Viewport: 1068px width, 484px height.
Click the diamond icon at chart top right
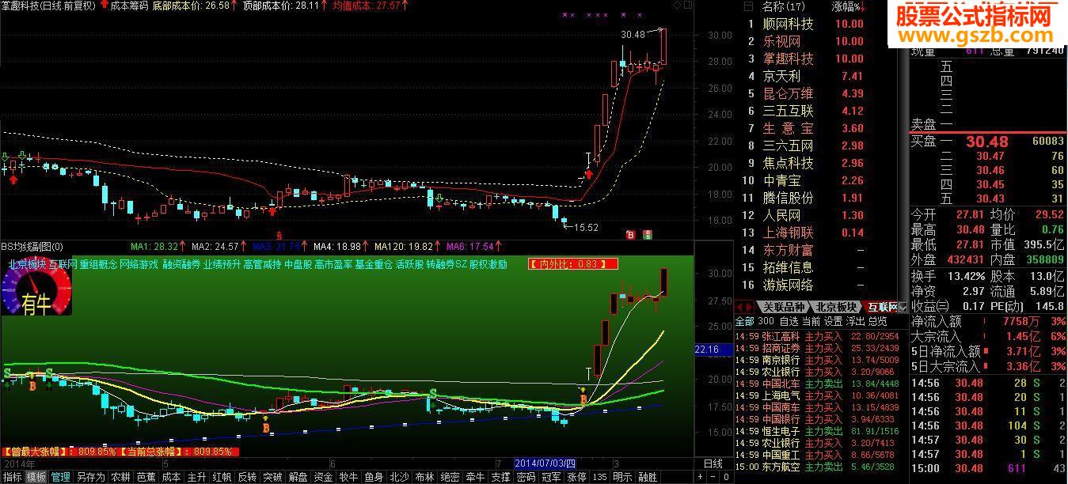point(677,5)
